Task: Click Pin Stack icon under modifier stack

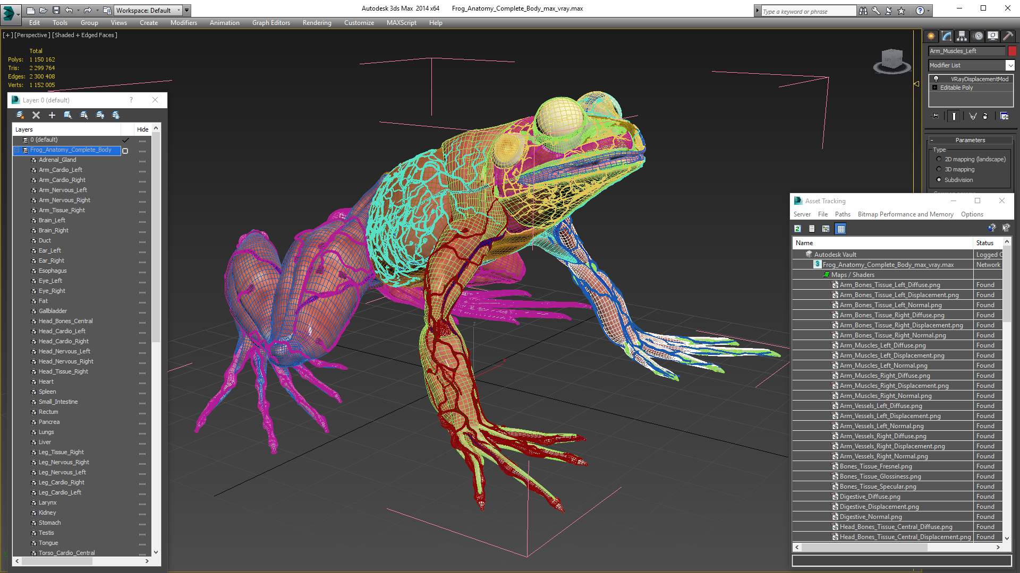Action: (936, 116)
